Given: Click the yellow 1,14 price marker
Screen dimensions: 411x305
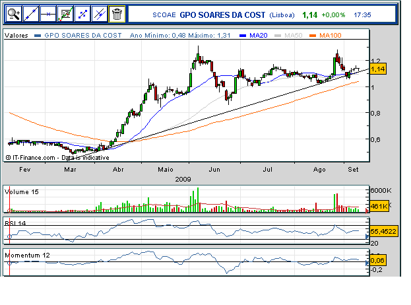Looking at the screenshot, I should tap(378, 69).
